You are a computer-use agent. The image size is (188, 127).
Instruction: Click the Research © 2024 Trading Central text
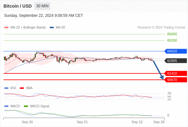161,28
